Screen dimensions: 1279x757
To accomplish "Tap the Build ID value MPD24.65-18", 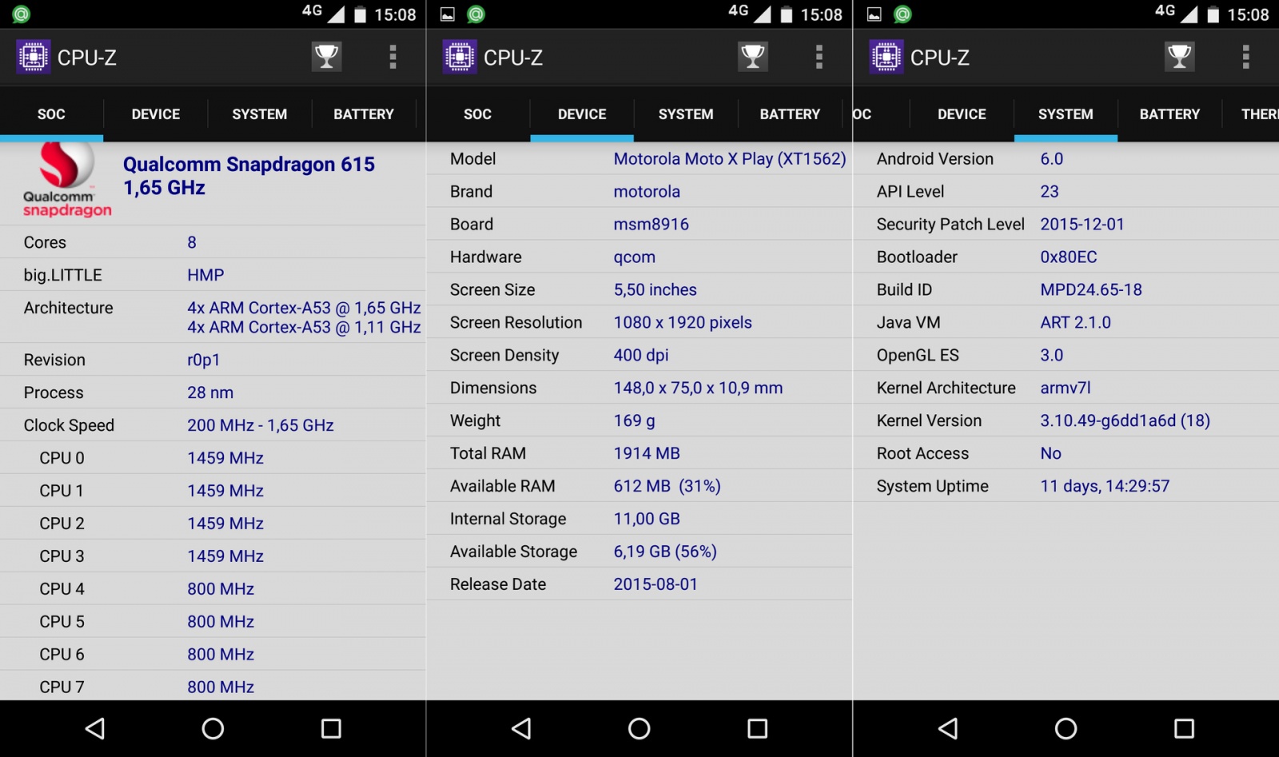I will 1091,289.
